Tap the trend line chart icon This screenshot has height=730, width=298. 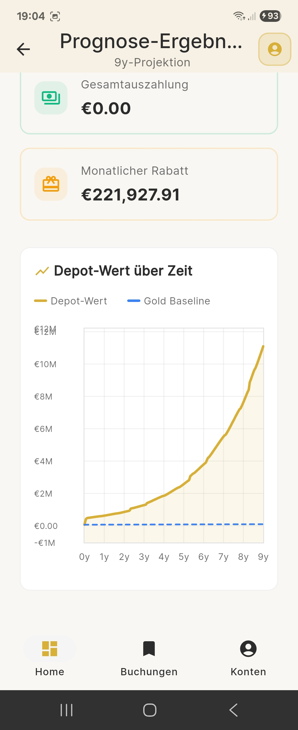[x=42, y=271]
